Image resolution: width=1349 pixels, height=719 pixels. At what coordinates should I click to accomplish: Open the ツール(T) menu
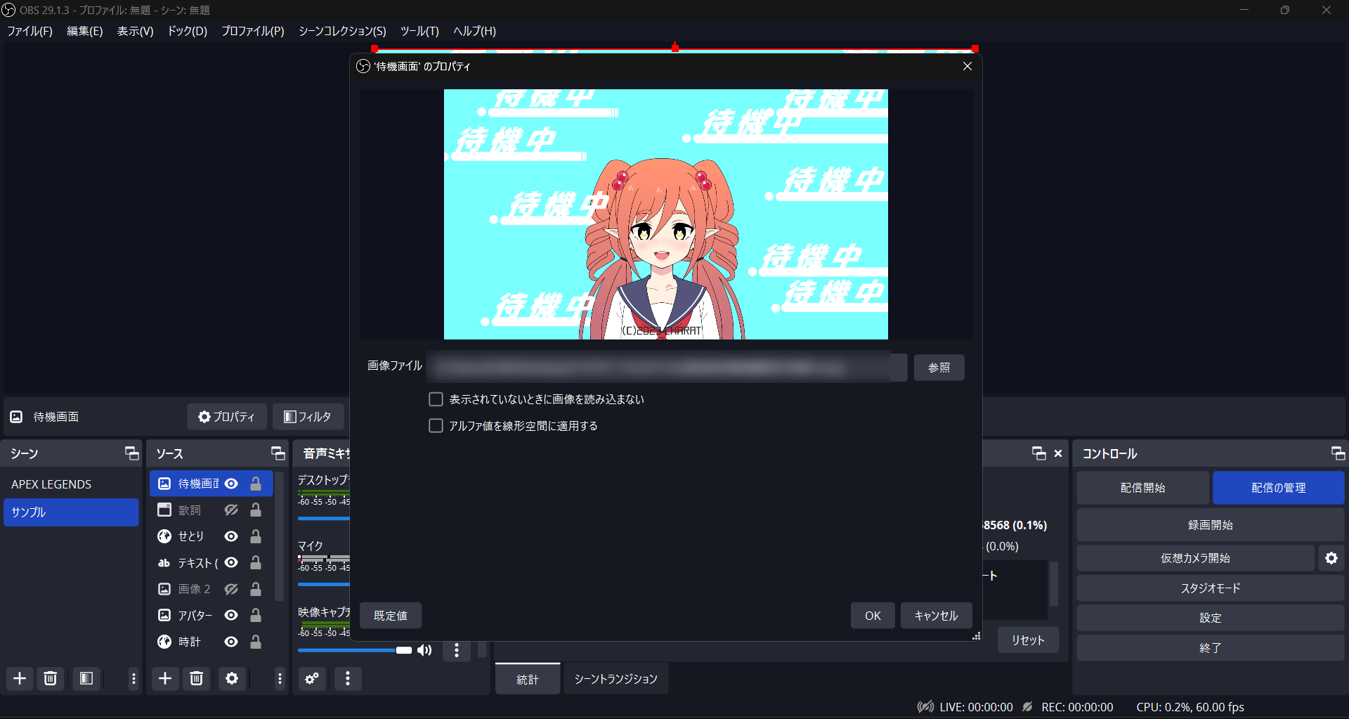[419, 31]
